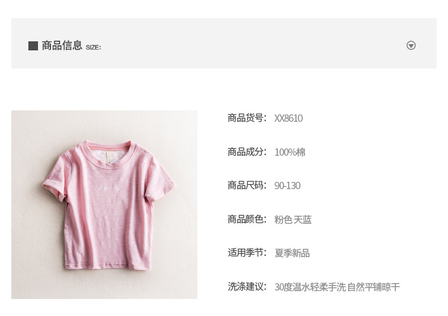Viewport: 448px width, 316px height.
Task: Select the 商品信息 heading text
Action: [x=62, y=46]
